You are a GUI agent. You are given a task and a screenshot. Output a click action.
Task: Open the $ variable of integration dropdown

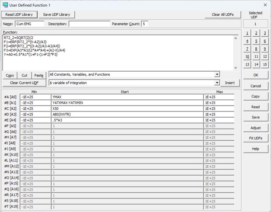click(217, 83)
